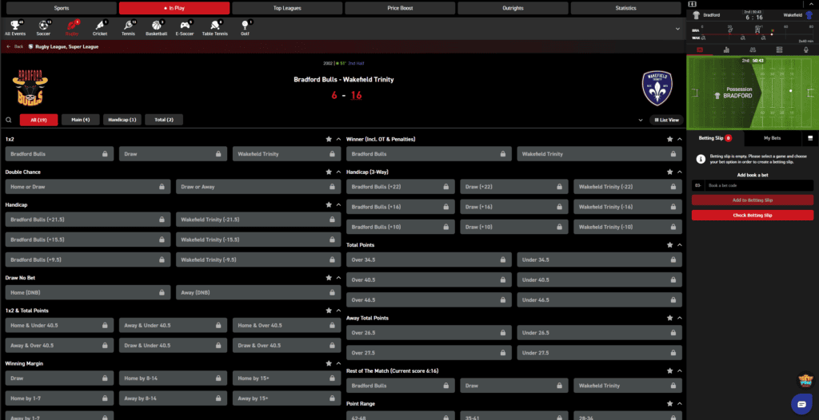Screen dimensions: 819x420
Task: Open the Top Leagues tab
Action: click(x=287, y=8)
